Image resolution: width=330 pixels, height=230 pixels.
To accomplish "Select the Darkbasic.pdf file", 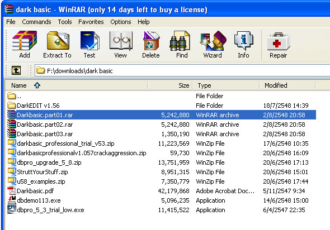I will tap(35, 191).
